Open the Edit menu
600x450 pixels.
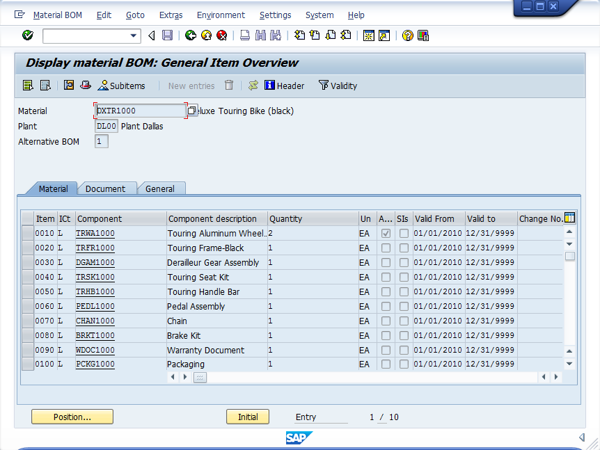pos(104,15)
